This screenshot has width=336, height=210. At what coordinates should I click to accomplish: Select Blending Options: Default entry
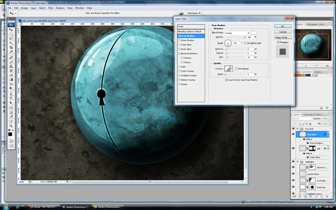[x=191, y=31]
